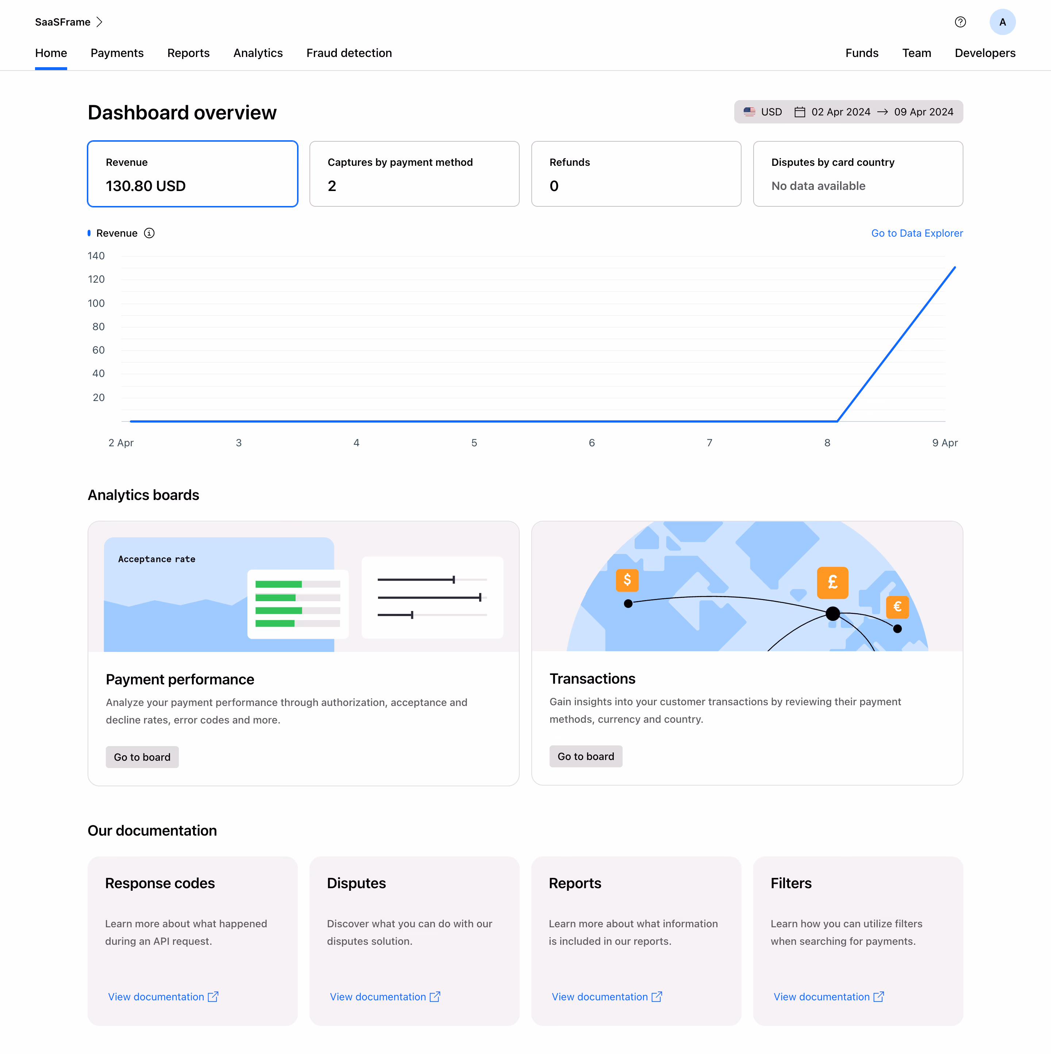Open the account avatar labeled A
This screenshot has width=1051, height=1054.
1002,22
